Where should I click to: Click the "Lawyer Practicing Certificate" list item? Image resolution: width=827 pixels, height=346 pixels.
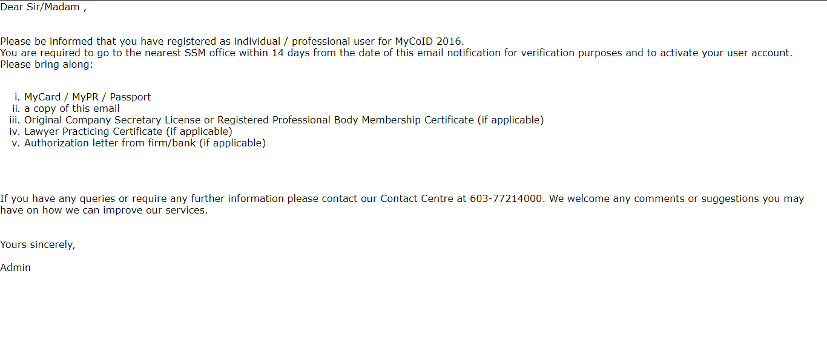pos(94,132)
